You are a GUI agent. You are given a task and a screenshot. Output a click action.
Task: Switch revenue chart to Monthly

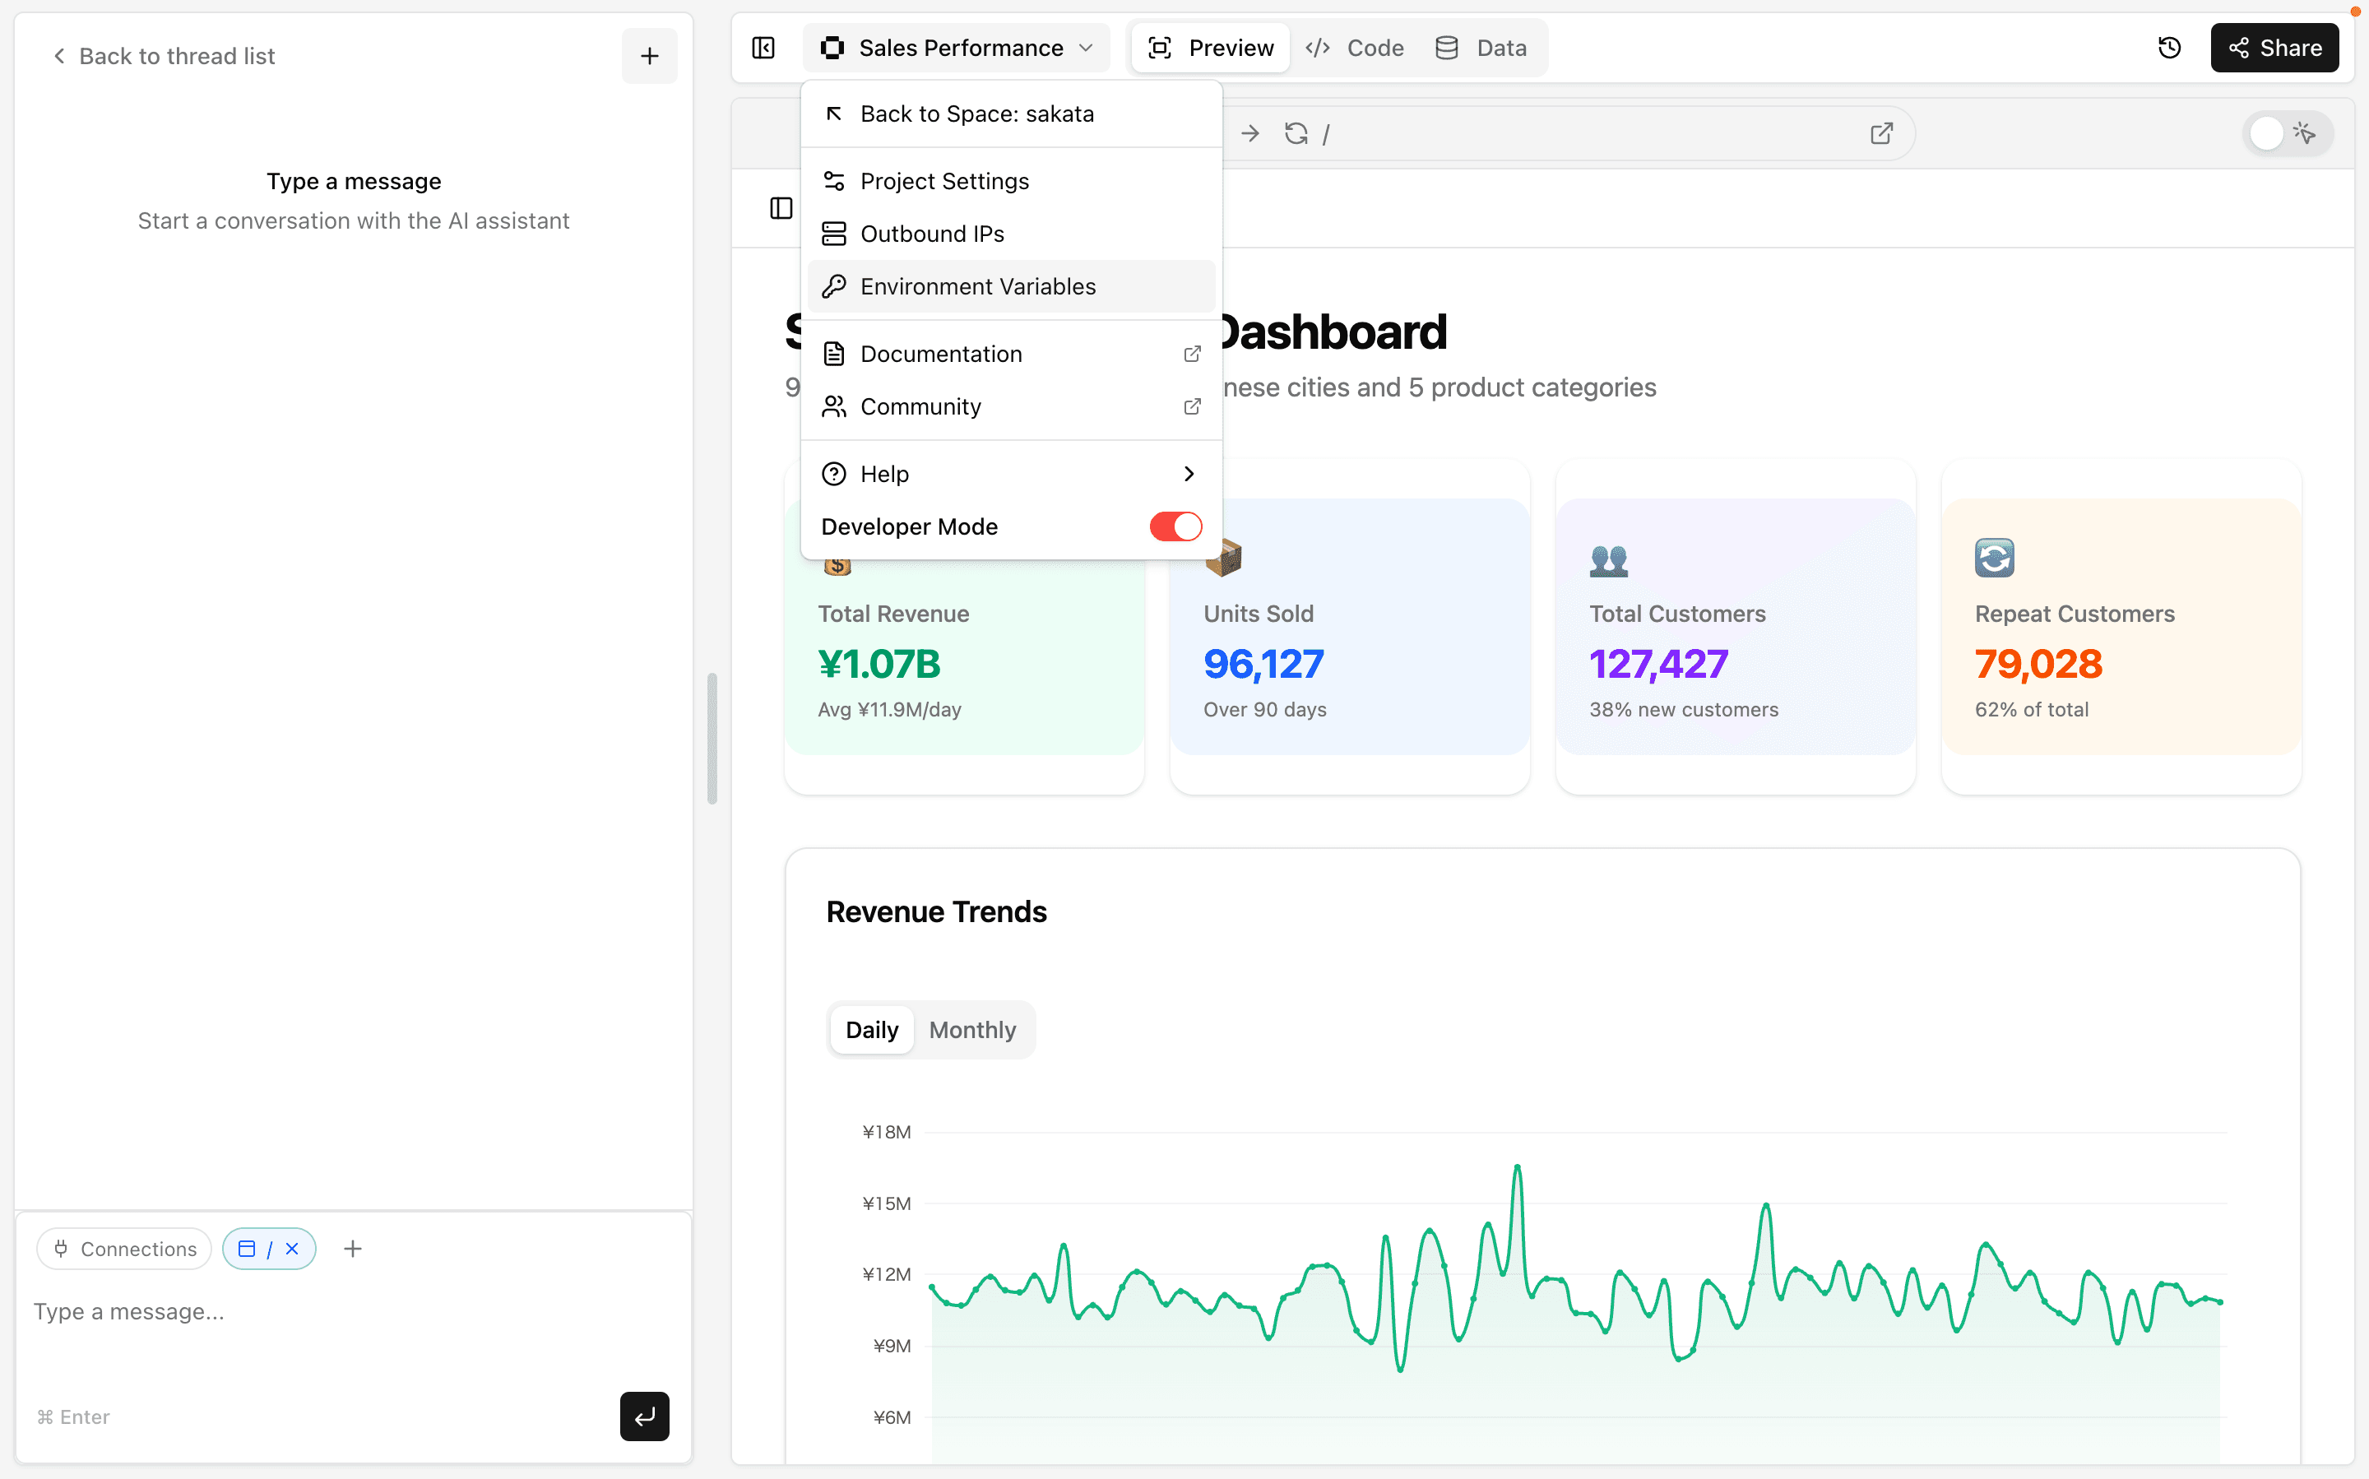pyautogui.click(x=972, y=1030)
